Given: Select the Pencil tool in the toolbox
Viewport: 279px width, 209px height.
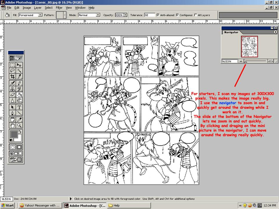Looking at the screenshot, I should pos(19,83).
